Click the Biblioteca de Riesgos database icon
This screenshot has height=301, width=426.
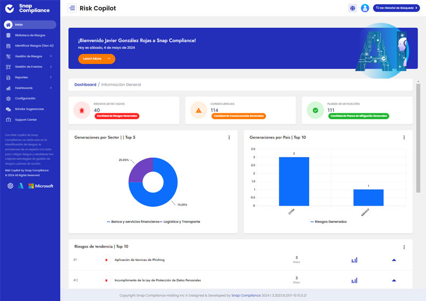click(9, 35)
